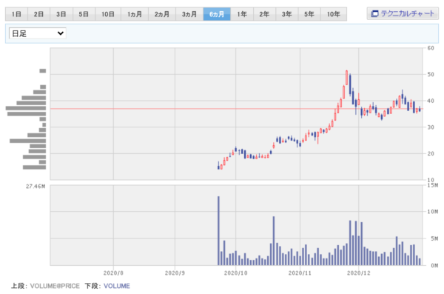444x294 pixels.
Task: Click the 2020/9 date axis label
Action: pyautogui.click(x=175, y=273)
